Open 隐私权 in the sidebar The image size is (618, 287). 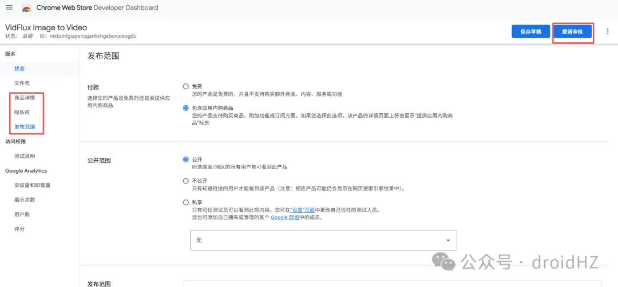(x=22, y=112)
